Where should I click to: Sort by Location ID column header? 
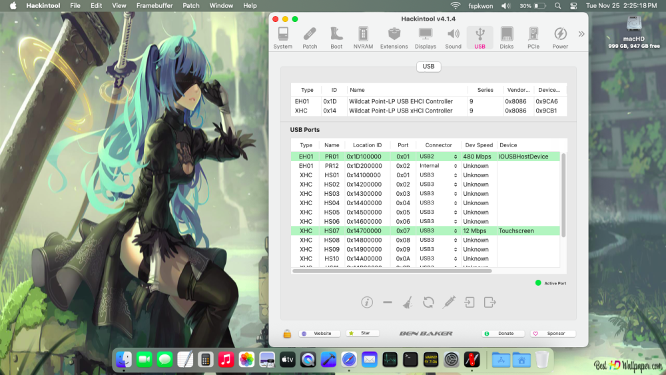point(367,145)
